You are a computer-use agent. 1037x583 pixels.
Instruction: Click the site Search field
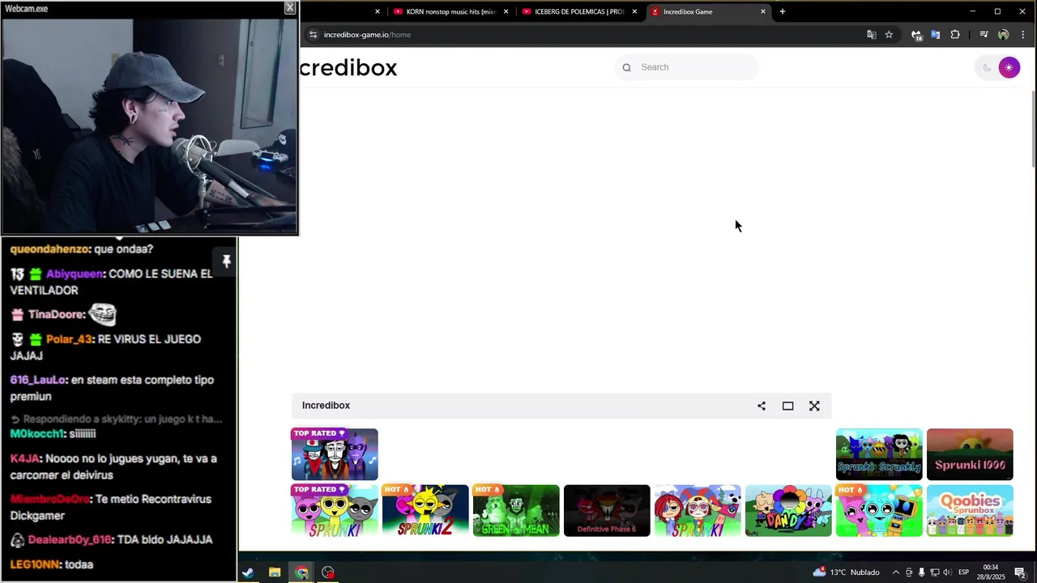pos(686,67)
